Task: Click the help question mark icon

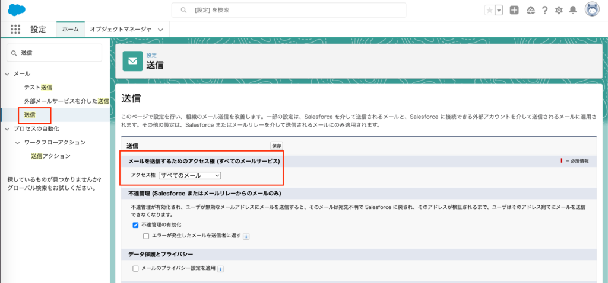Action: click(544, 10)
